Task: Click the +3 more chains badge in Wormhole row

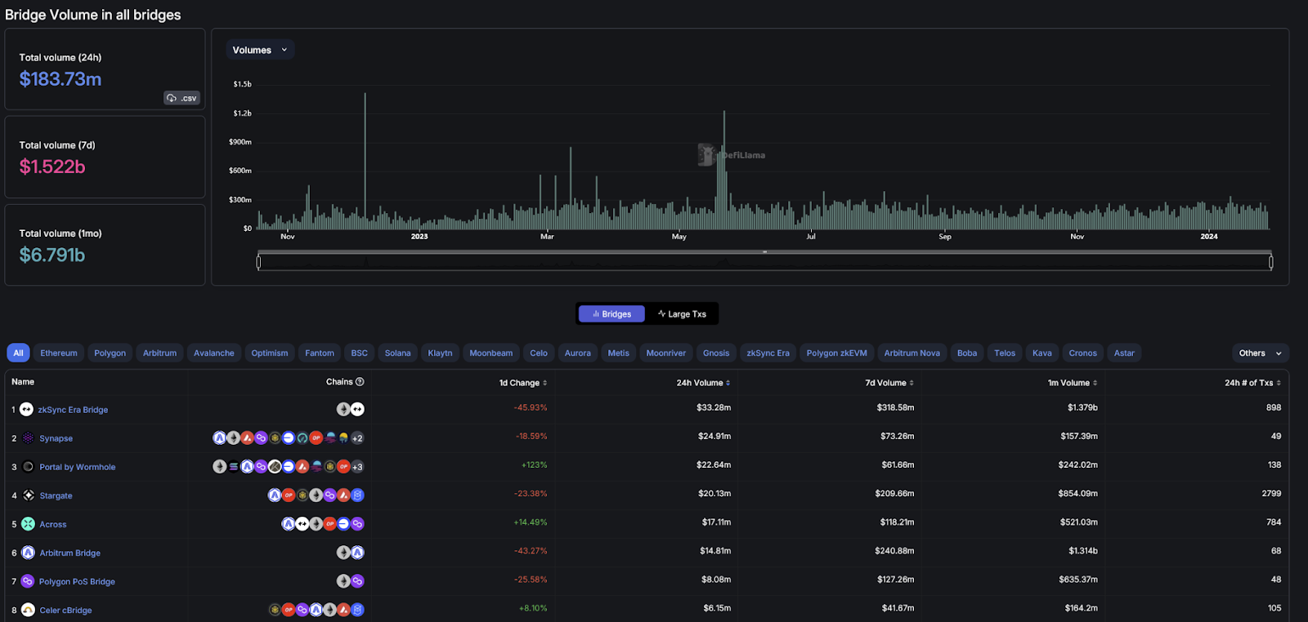Action: (x=357, y=467)
